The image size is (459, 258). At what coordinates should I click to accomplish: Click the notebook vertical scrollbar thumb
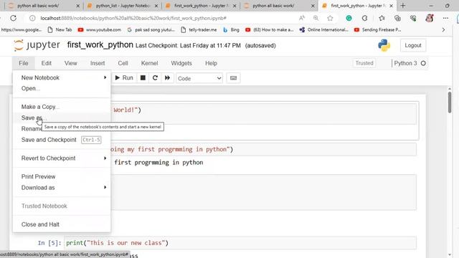coord(450,102)
